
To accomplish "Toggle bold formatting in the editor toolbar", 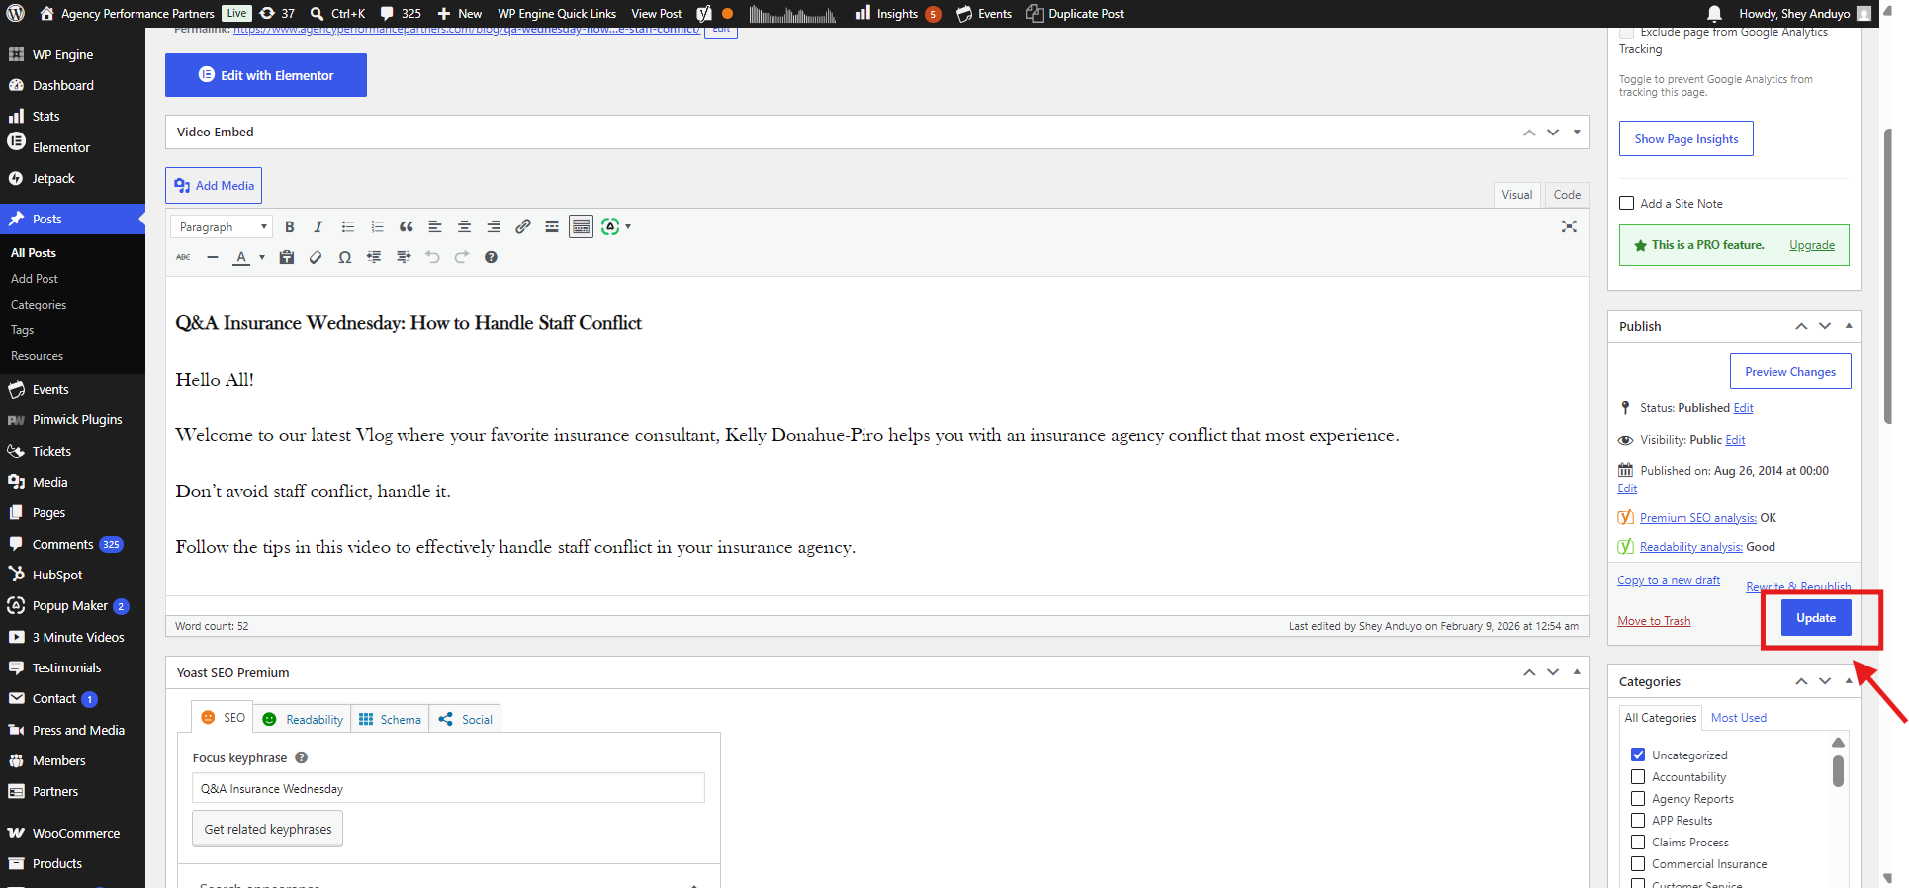I will 290,227.
